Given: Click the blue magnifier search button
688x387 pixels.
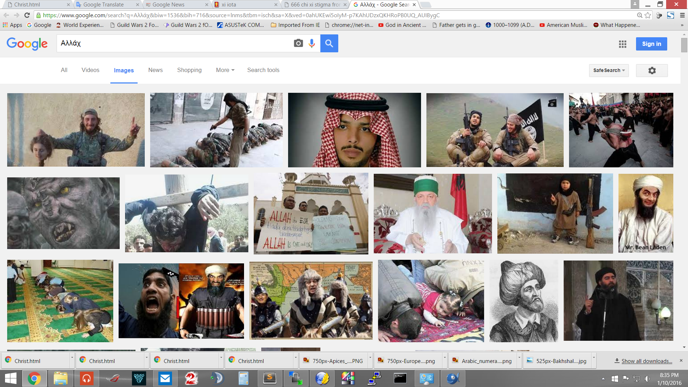Looking at the screenshot, I should (329, 43).
